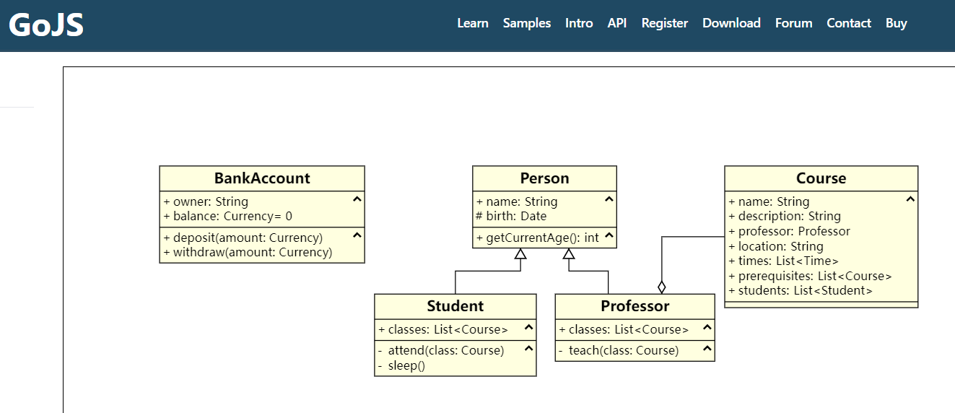955x413 pixels.
Task: Collapse Person getCurrentAge methods chevron
Action: [x=609, y=235]
